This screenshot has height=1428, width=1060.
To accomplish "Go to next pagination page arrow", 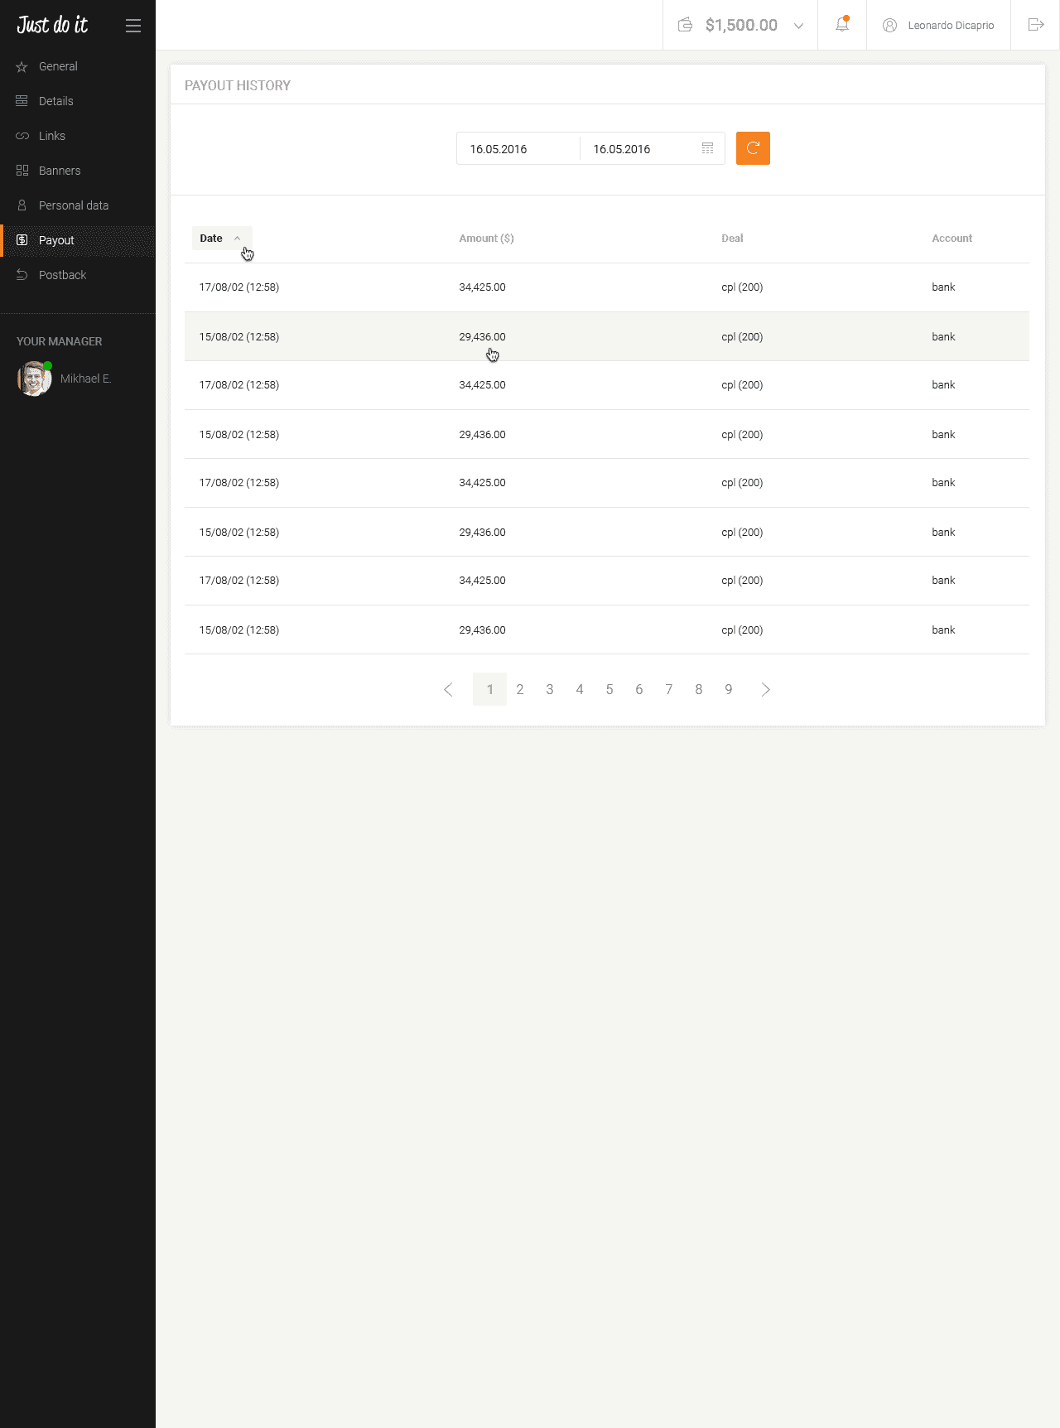I will tap(765, 689).
